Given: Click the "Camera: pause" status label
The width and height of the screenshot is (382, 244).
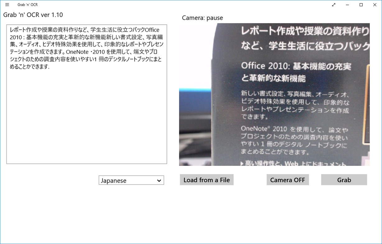Looking at the screenshot, I should point(202,18).
